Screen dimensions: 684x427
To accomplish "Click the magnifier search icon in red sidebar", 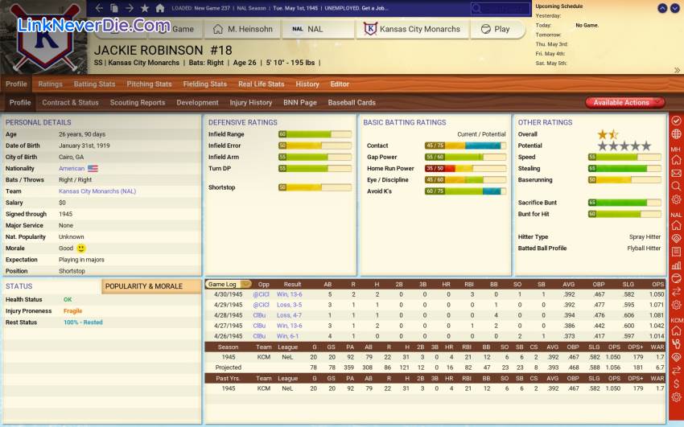I will click(x=676, y=186).
